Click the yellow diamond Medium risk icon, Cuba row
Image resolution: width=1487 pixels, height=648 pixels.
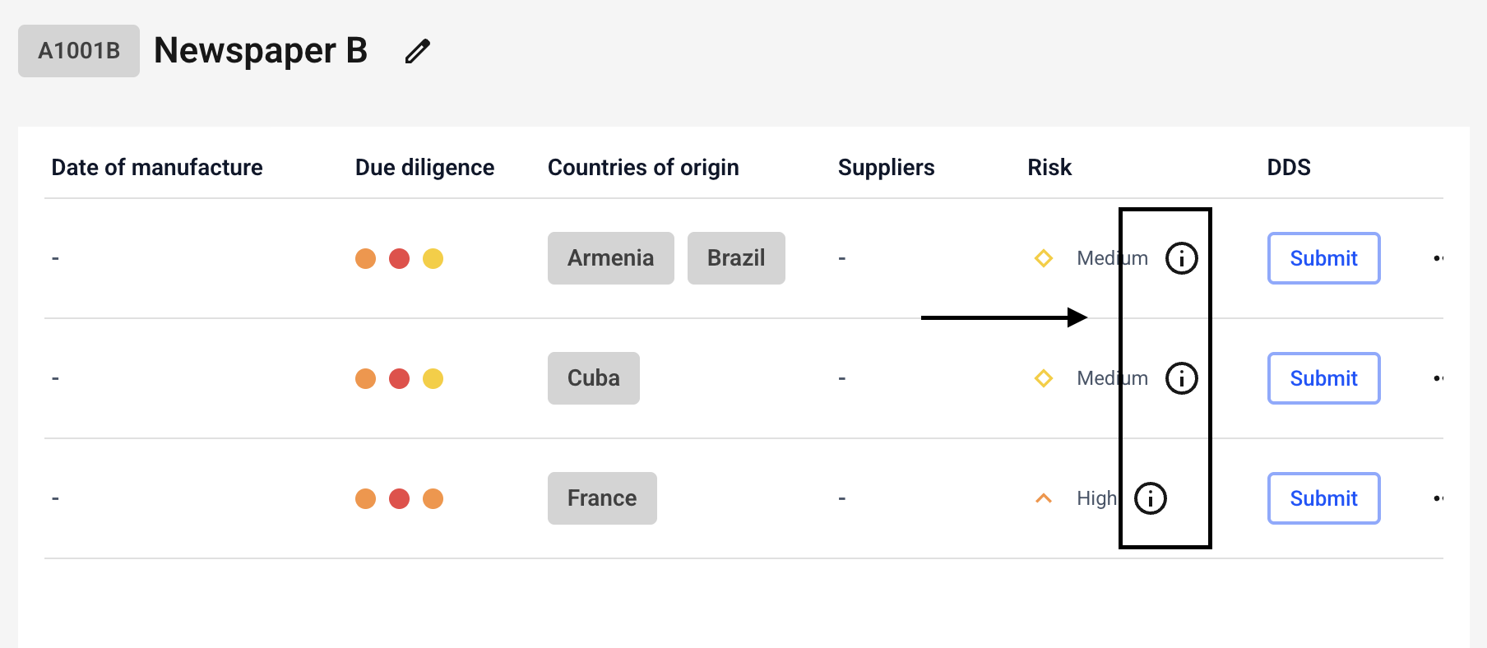click(1043, 378)
